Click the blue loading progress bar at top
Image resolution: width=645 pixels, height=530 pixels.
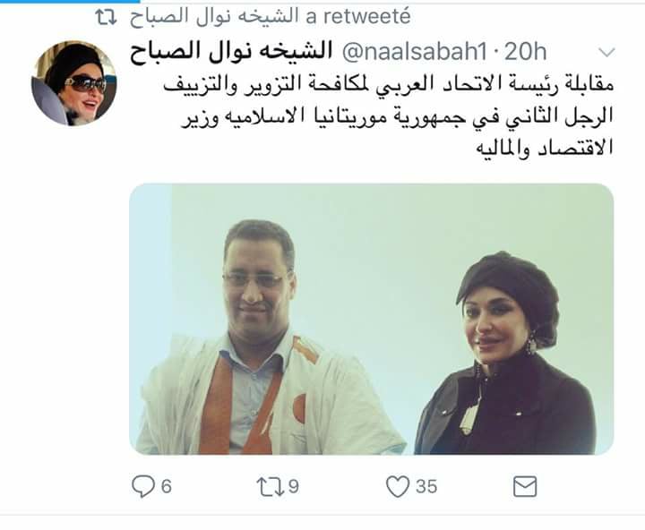(70, 1)
